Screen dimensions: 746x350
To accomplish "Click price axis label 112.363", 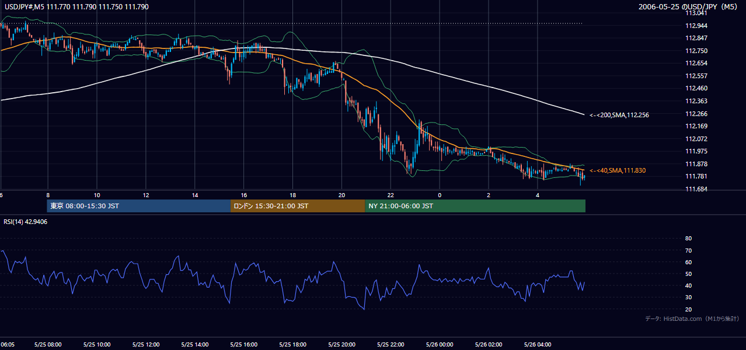I will pos(696,101).
